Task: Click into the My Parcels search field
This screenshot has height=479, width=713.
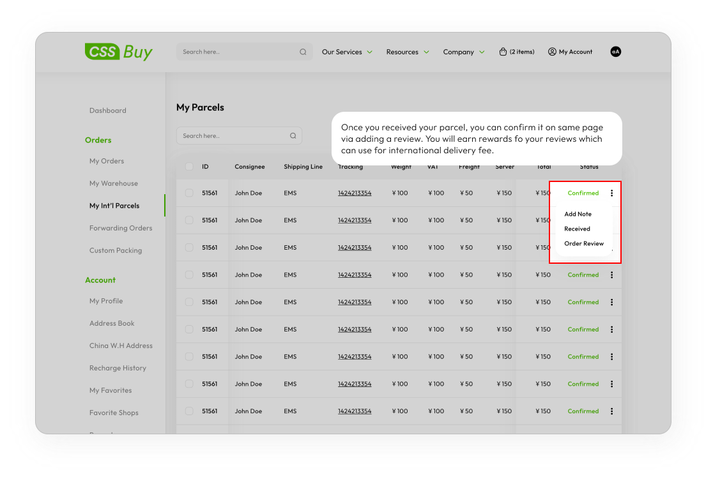Action: point(233,136)
